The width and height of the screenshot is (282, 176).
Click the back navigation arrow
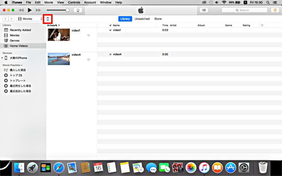6,19
